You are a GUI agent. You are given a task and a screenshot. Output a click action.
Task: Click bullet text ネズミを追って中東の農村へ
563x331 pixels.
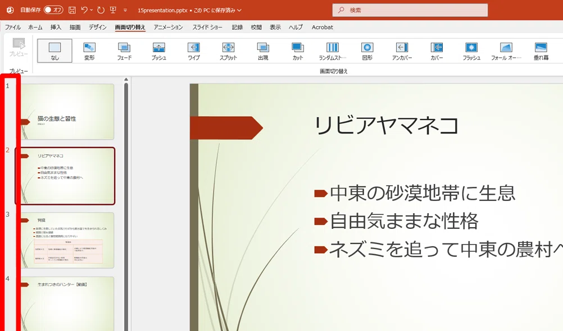point(446,249)
